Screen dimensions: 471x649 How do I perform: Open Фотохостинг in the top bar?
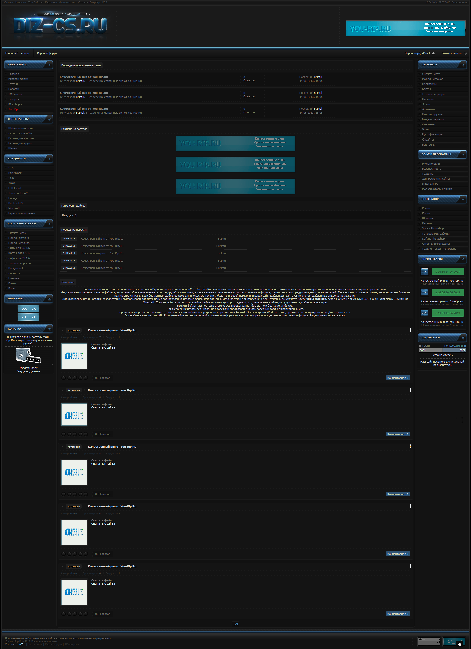coord(67,2)
